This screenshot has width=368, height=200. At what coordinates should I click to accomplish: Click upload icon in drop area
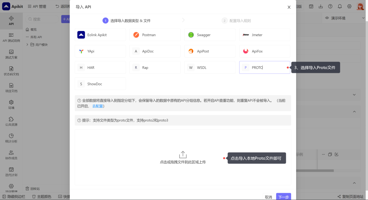[183, 154]
